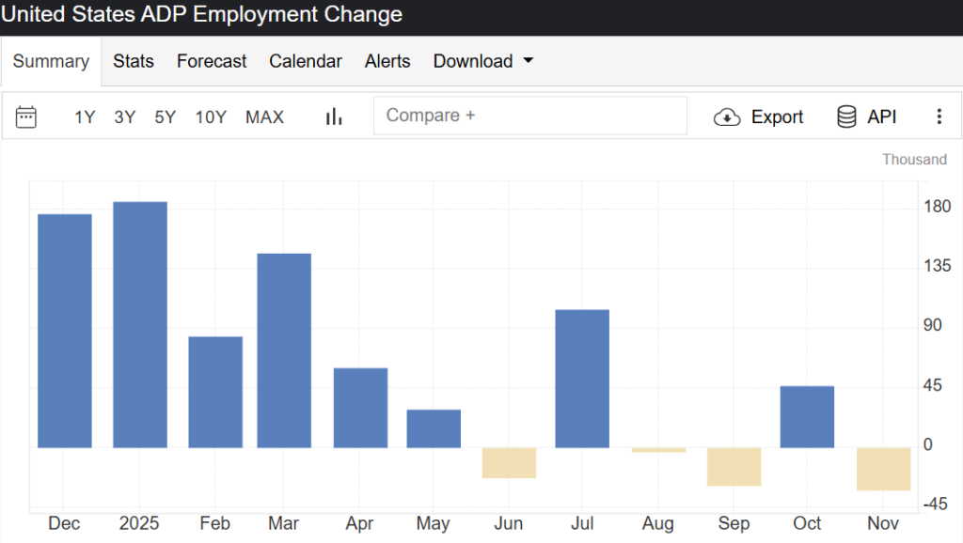Select the Alerts tab

click(387, 61)
